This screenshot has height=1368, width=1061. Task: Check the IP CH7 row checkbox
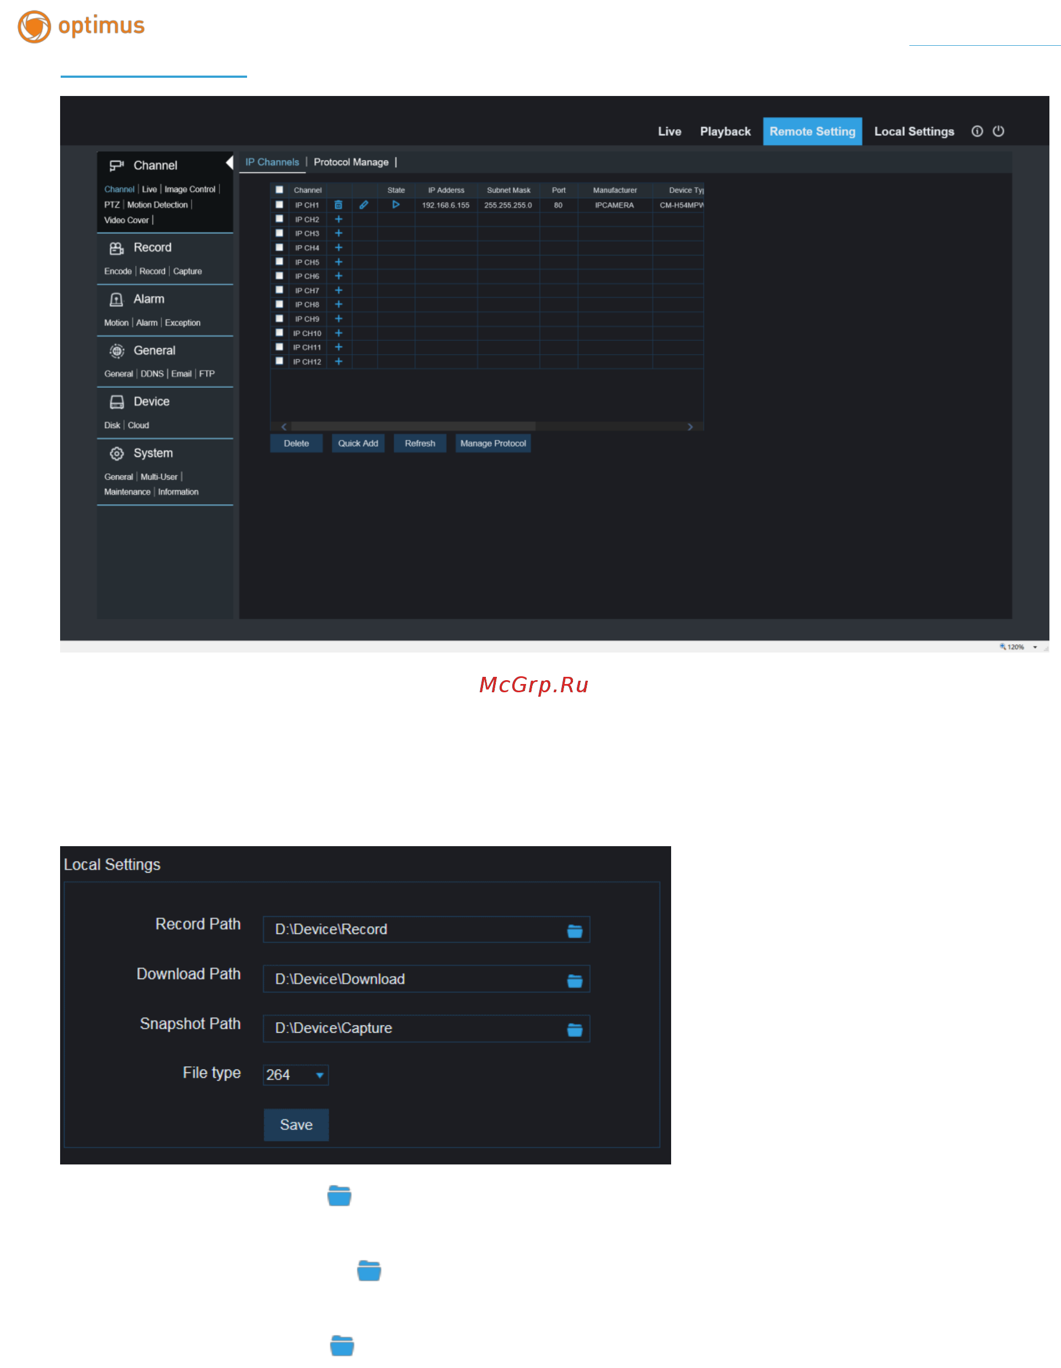280,290
